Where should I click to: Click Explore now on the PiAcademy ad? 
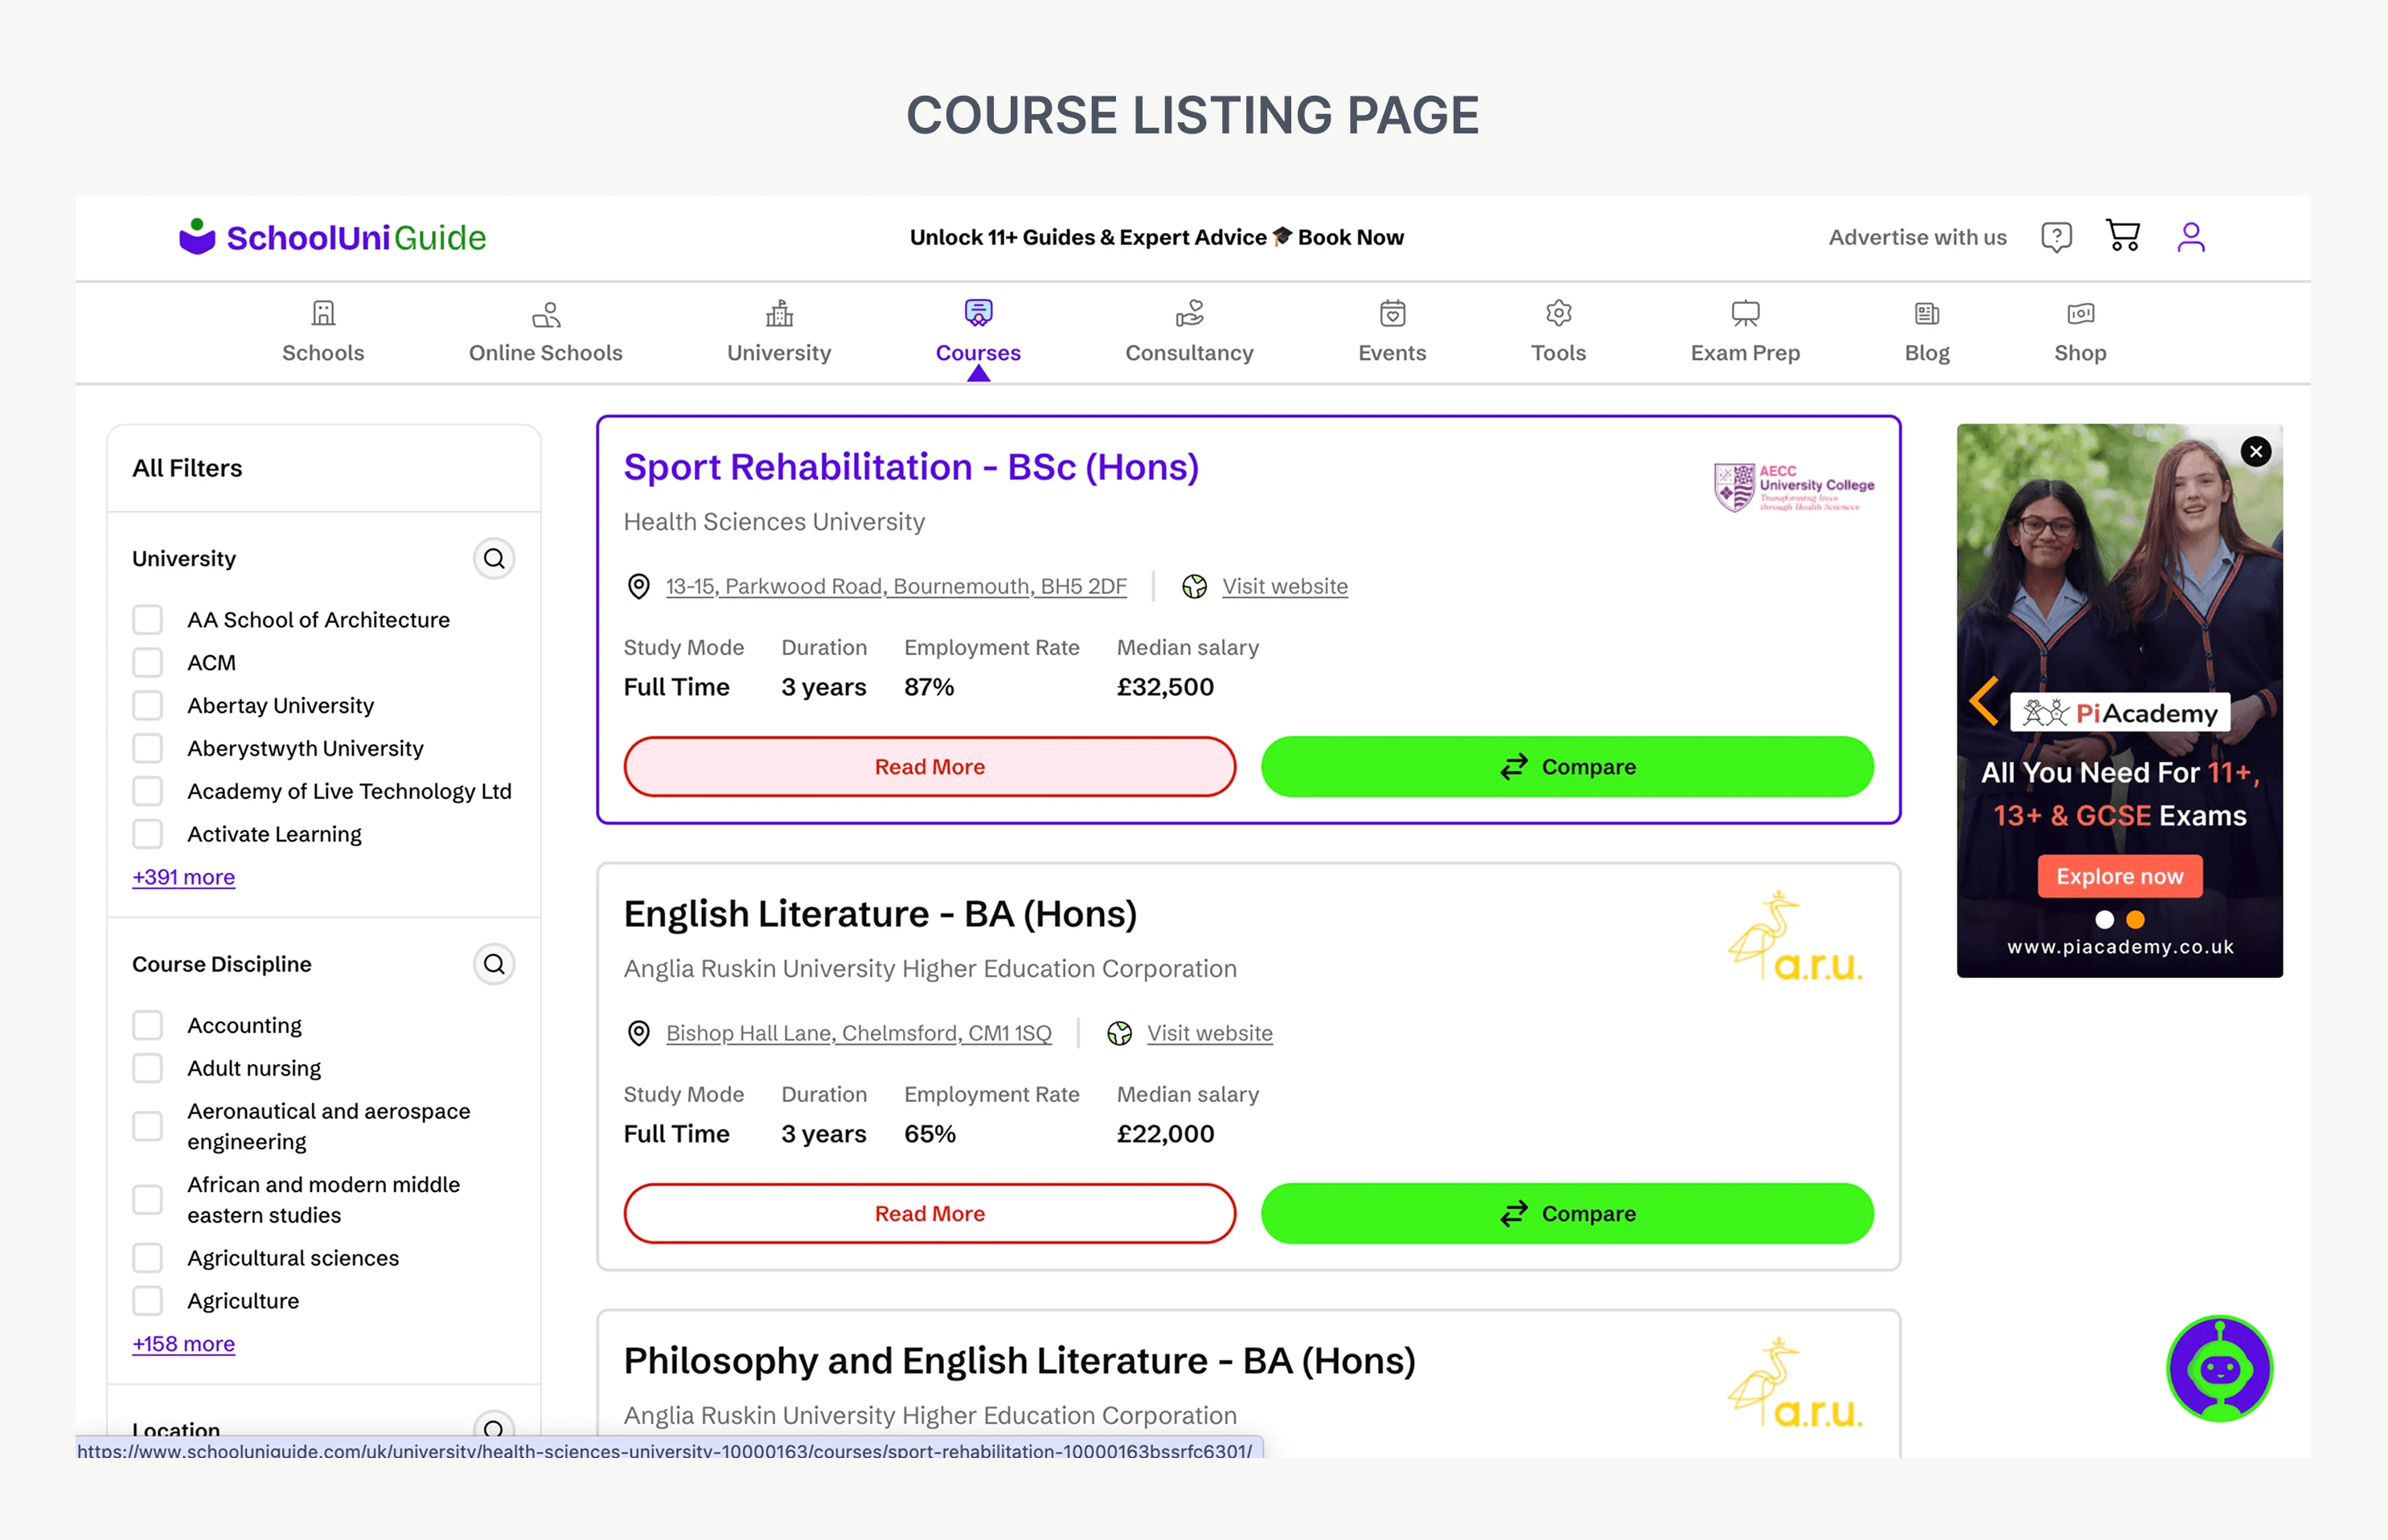(2120, 876)
